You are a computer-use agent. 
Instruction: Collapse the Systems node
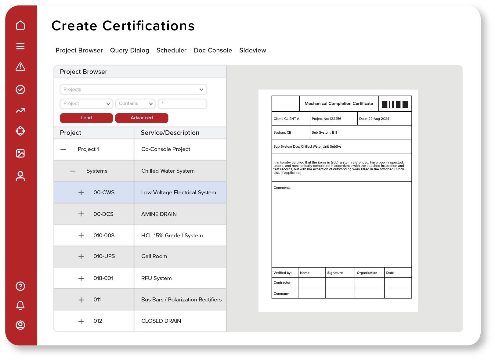coord(73,171)
